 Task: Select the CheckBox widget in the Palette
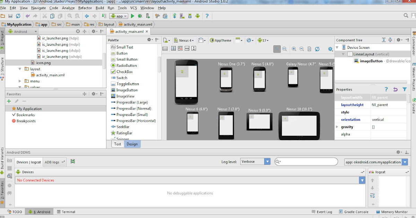125,71
